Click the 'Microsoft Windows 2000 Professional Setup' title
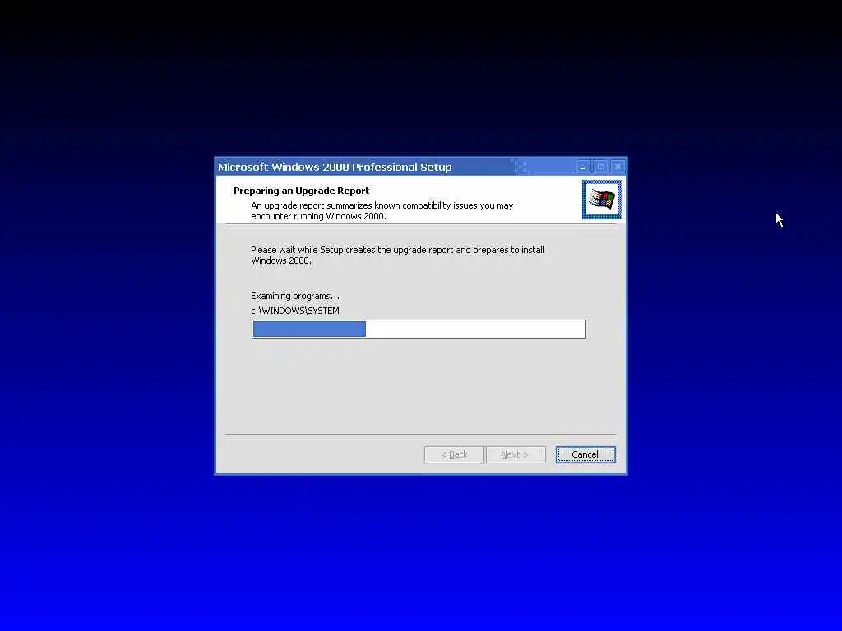Viewport: 842px width, 631px height. (x=335, y=167)
